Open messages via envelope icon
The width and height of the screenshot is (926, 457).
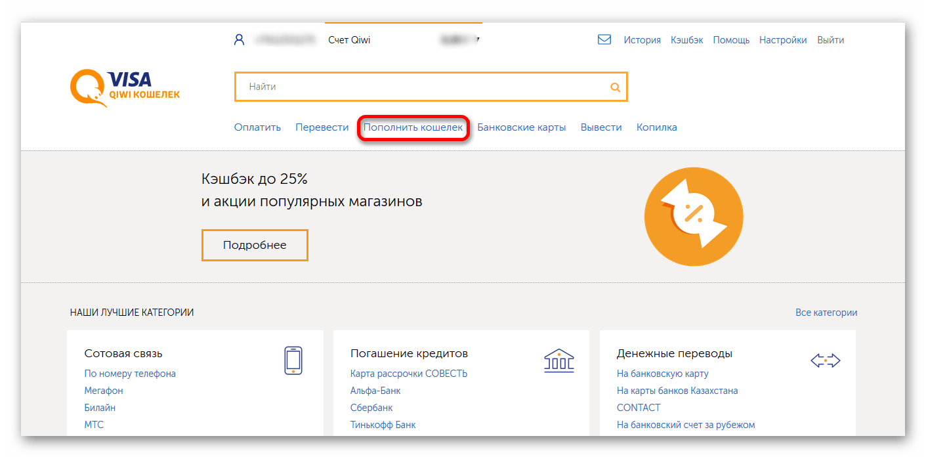(x=604, y=40)
